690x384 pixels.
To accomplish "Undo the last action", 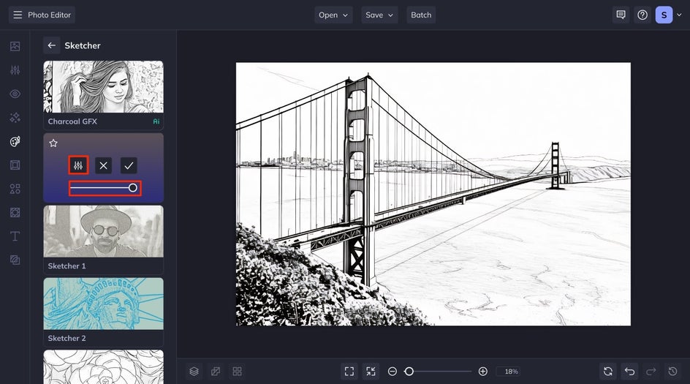I will point(630,372).
